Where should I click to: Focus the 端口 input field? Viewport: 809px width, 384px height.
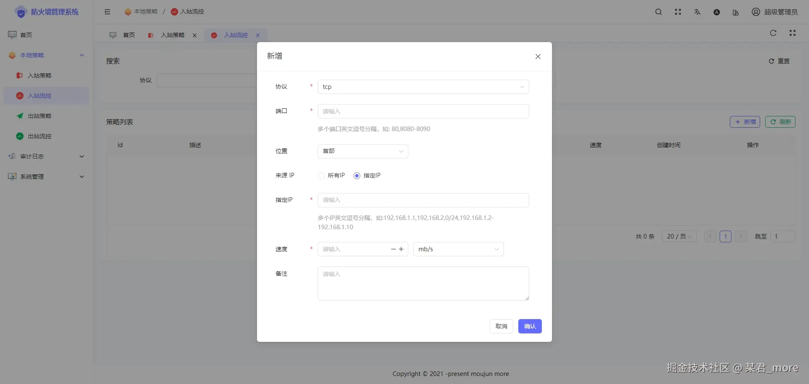click(x=423, y=111)
